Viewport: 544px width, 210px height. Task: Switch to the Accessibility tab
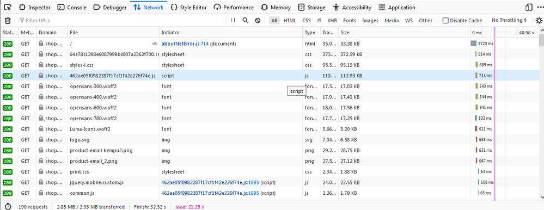click(x=352, y=7)
